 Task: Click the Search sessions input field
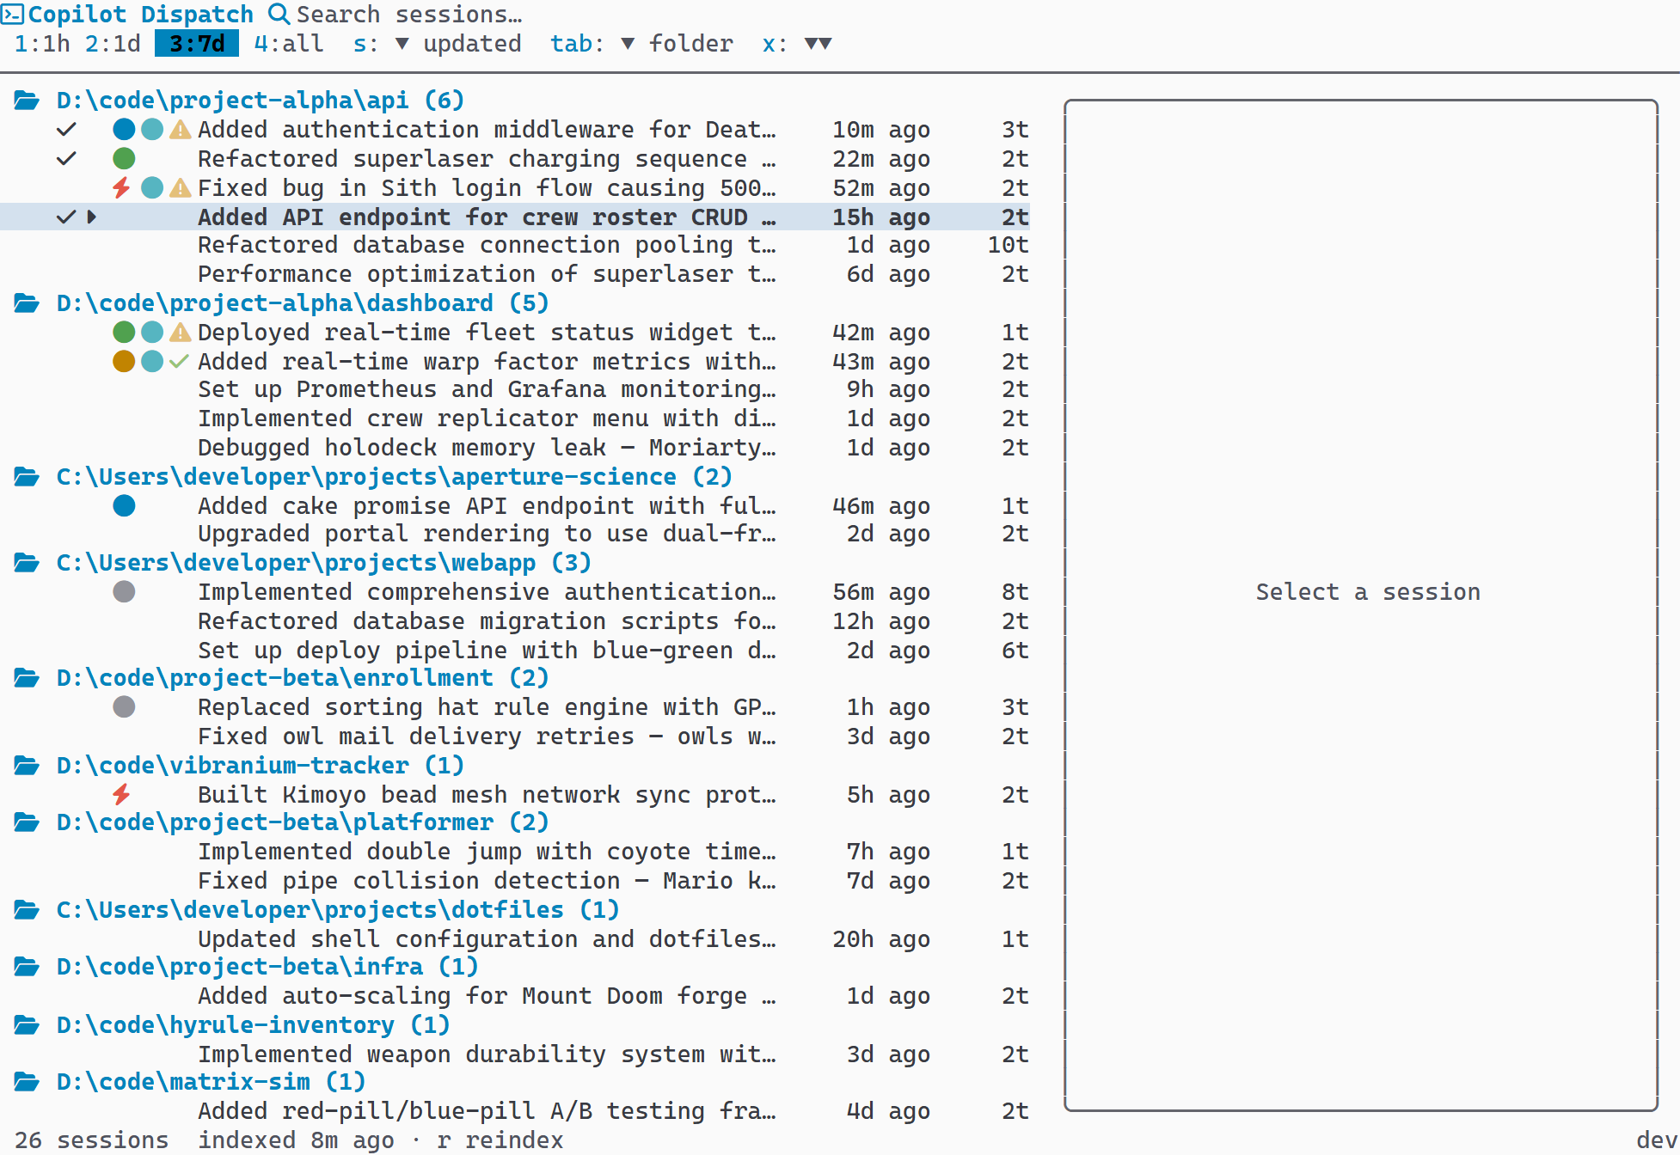[x=409, y=15]
